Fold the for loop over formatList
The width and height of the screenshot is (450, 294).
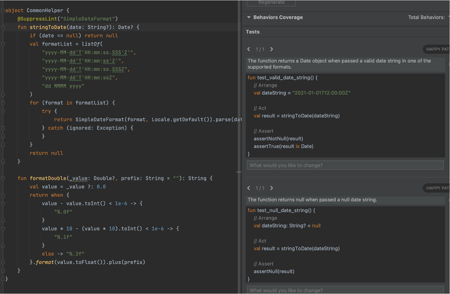(3, 103)
